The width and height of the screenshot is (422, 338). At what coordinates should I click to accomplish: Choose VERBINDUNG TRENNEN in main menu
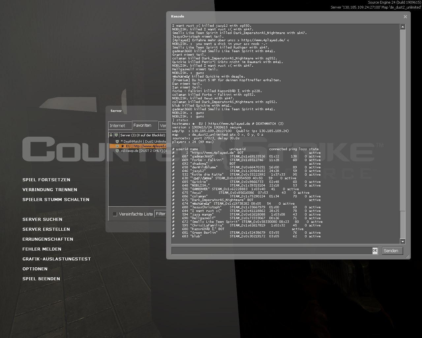tap(50, 190)
